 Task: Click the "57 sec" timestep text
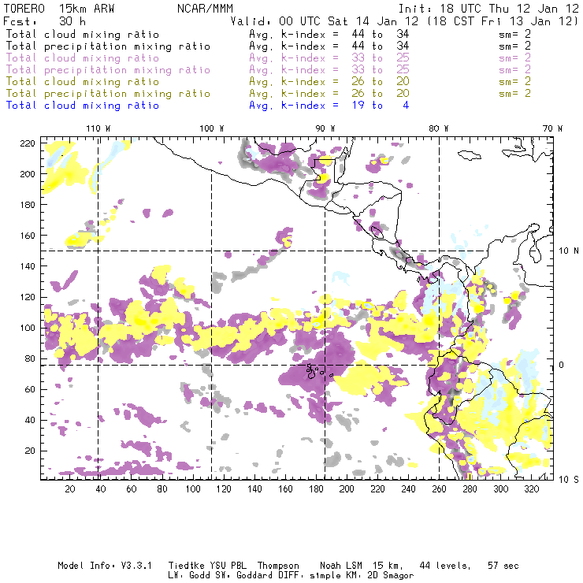(503, 566)
